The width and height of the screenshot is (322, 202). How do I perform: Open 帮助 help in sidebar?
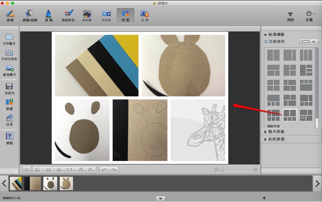(9, 138)
